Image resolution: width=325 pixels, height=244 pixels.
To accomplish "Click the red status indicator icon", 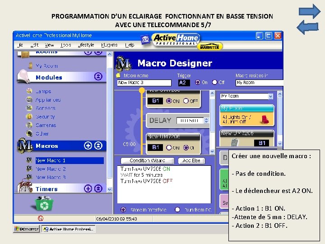I will (x=41, y=218).
